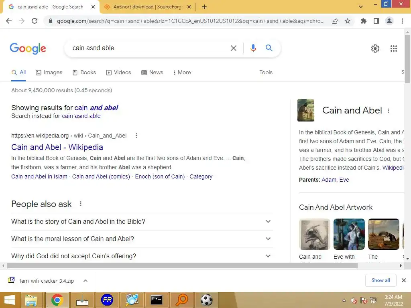Image resolution: width=411 pixels, height=308 pixels.
Task: Click the address bar URL
Action: click(x=191, y=21)
